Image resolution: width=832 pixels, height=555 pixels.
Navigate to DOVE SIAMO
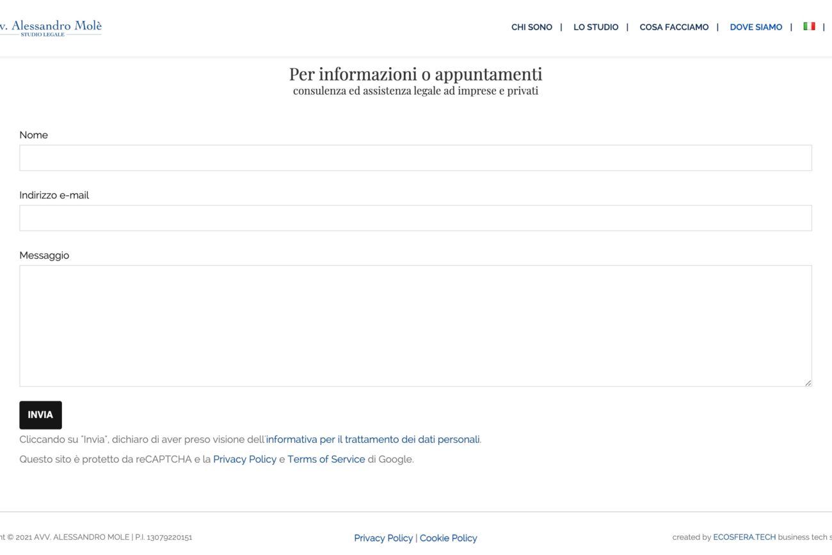click(756, 27)
